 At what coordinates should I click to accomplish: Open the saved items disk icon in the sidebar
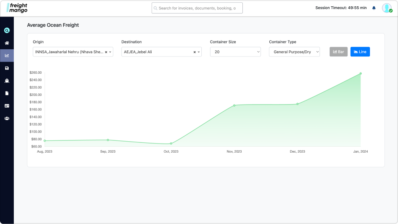tap(7, 68)
